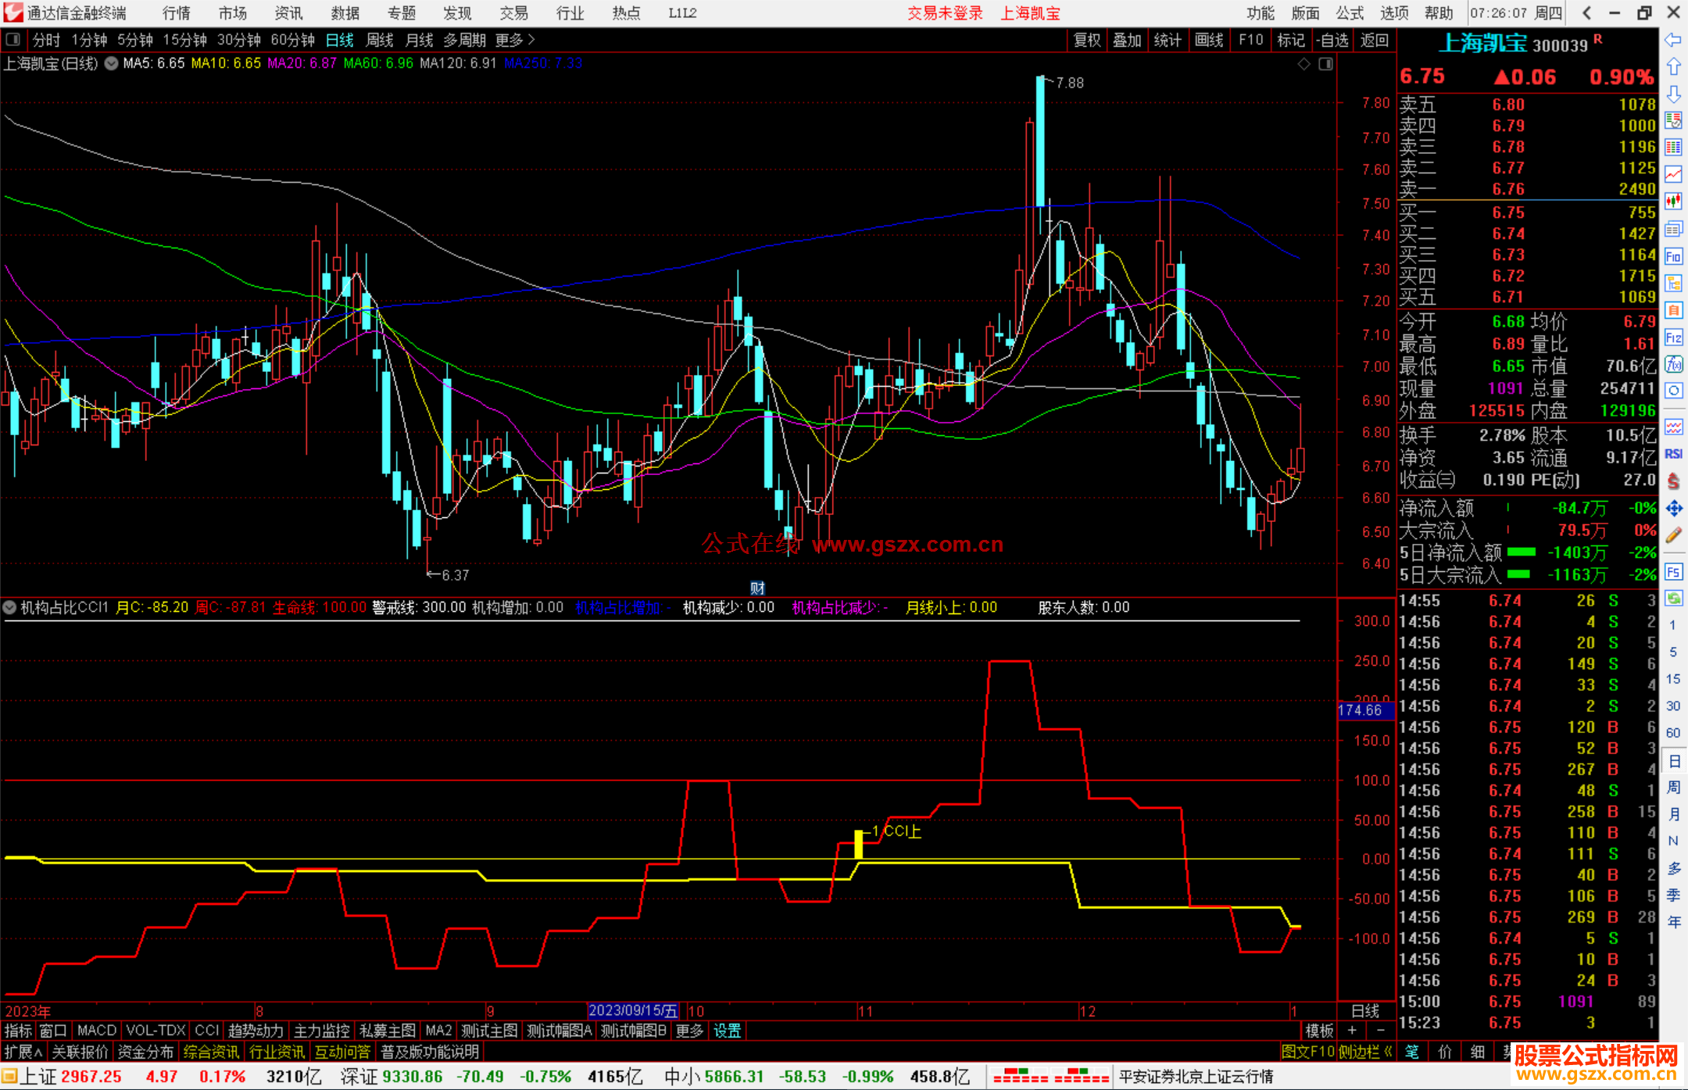Screen dimensions: 1688x1090
Task: Click the red S dollar icon
Action: (1673, 481)
